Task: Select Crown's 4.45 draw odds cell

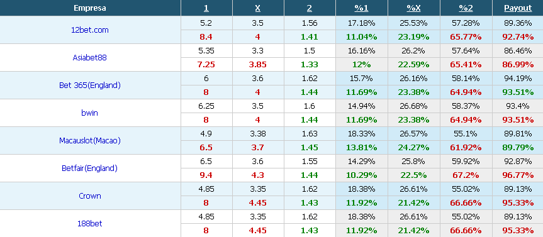Action: pos(257,203)
